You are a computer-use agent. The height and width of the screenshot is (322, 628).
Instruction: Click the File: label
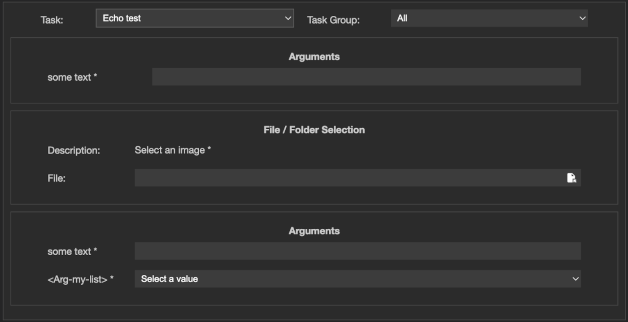pos(57,178)
